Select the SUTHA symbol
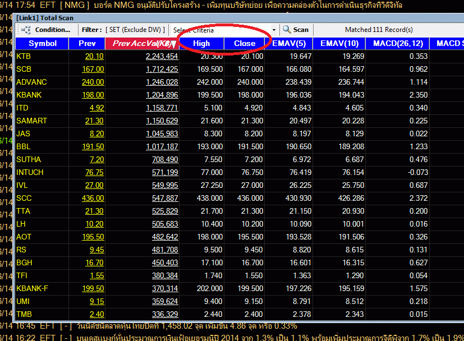The width and height of the screenshot is (464, 341). coord(29,159)
